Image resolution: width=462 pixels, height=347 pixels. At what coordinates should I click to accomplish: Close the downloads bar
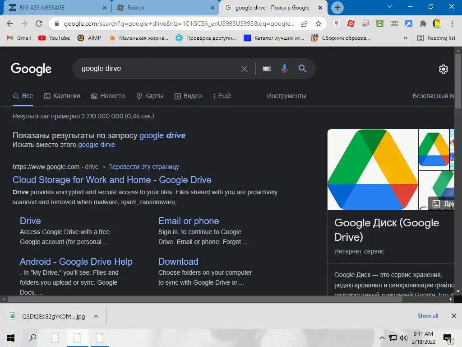(454, 316)
